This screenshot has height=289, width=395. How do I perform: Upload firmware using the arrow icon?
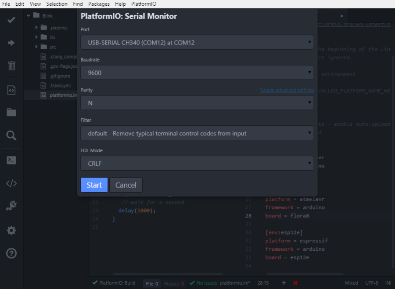tap(11, 43)
